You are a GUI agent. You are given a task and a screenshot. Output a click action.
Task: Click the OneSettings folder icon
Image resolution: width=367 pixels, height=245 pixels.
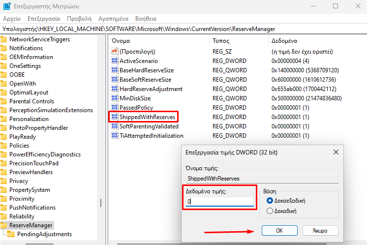(3, 66)
